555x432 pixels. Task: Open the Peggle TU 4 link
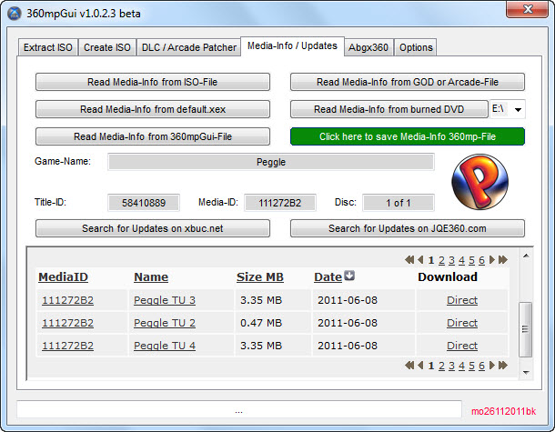click(165, 346)
